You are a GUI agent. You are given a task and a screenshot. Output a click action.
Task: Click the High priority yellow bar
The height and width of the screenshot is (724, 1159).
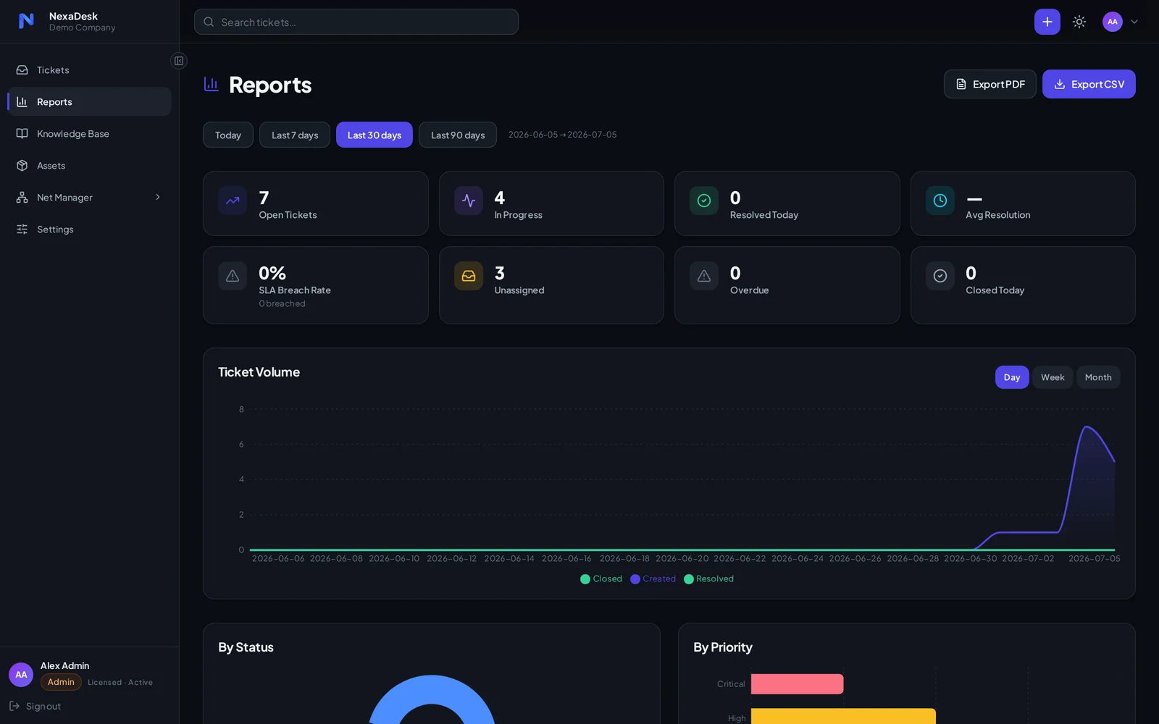[x=843, y=716]
